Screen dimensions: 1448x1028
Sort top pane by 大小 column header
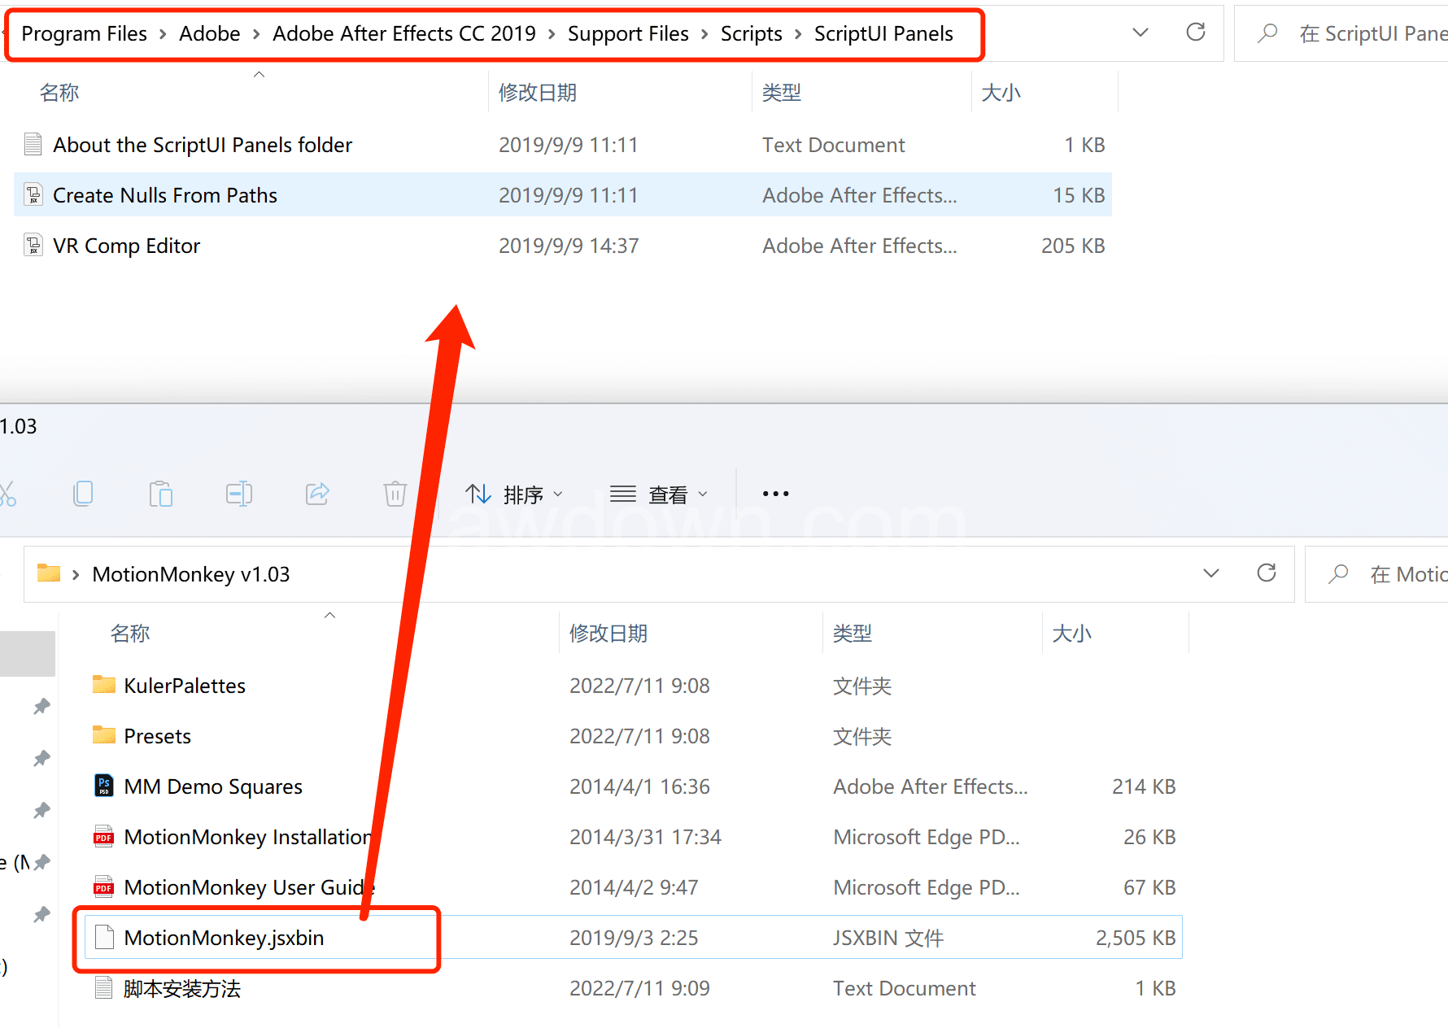(1001, 93)
